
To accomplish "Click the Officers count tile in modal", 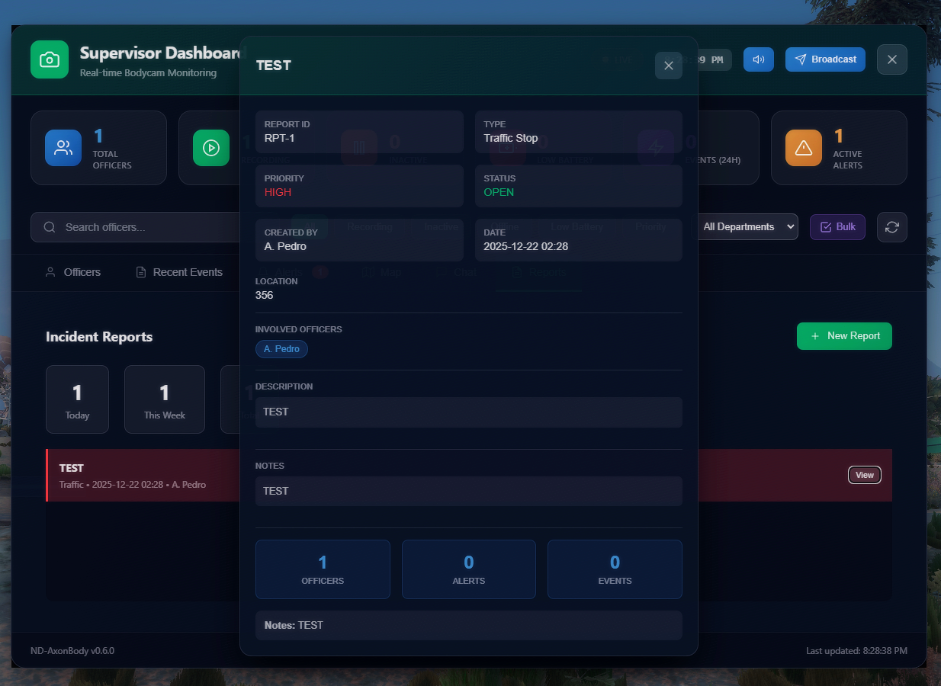I will [x=323, y=569].
